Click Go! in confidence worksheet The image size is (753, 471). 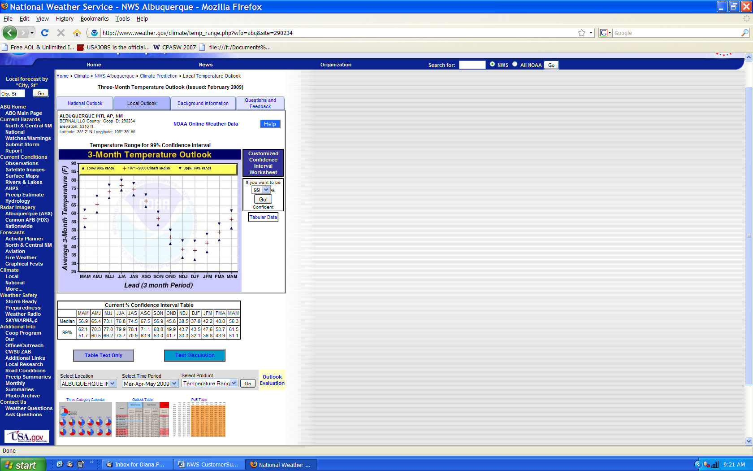tap(263, 199)
